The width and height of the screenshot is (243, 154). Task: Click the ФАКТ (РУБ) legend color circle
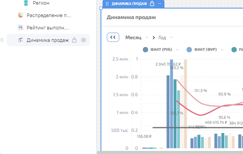tap(145, 50)
